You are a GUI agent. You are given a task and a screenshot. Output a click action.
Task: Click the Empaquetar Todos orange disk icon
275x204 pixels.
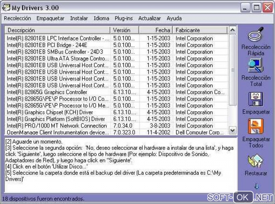click(x=256, y=126)
